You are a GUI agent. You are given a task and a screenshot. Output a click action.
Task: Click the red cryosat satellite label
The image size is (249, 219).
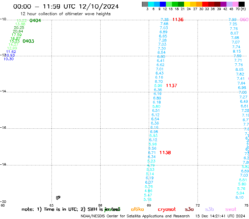point(167,210)
